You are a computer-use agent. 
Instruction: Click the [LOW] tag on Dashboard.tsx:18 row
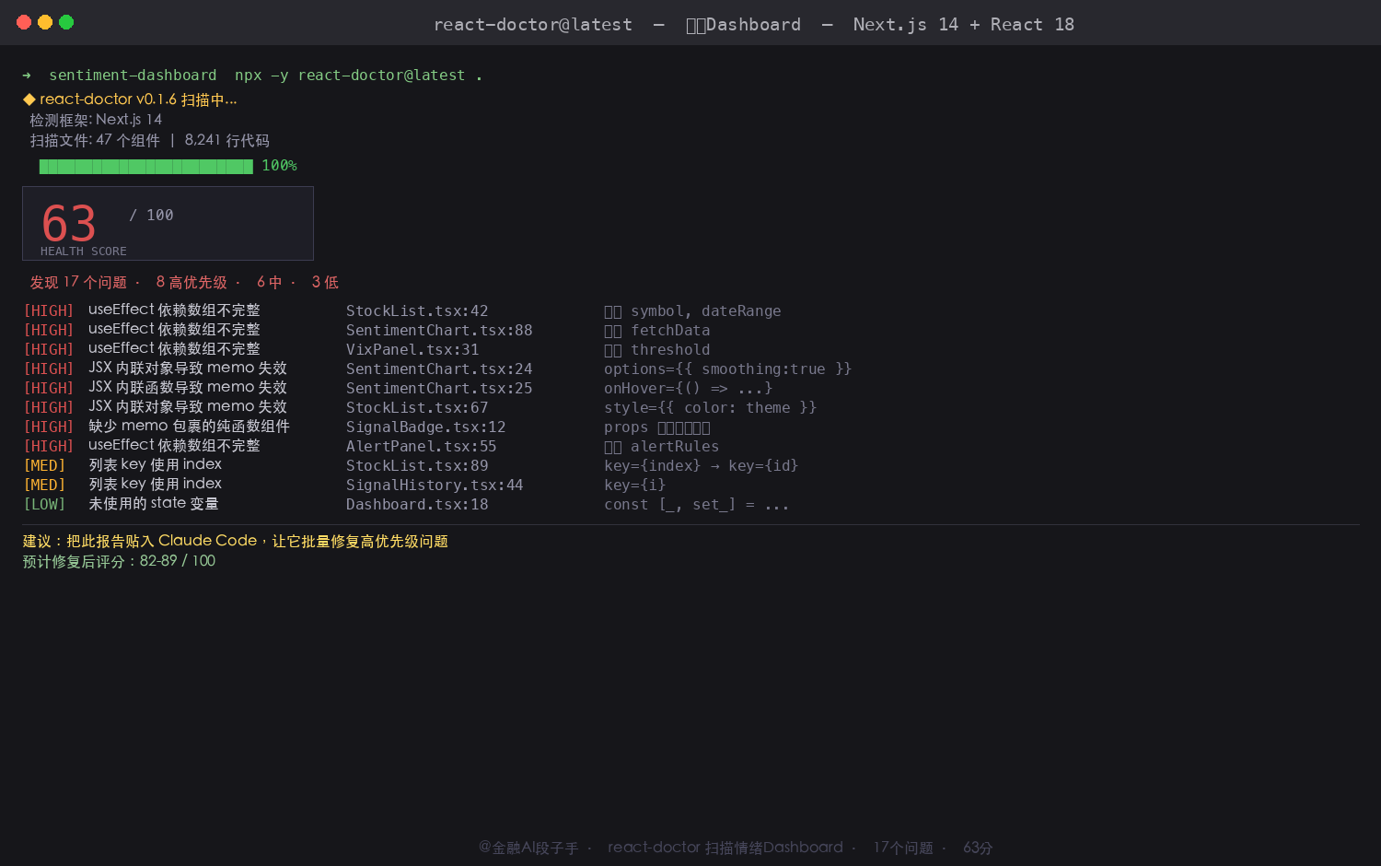pyautogui.click(x=44, y=505)
